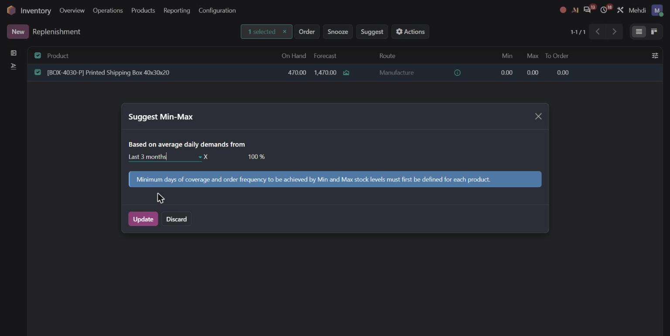Screen dimensions: 670x336
Task: Click the pager counter 1-1 / 1
Action: [578, 32]
